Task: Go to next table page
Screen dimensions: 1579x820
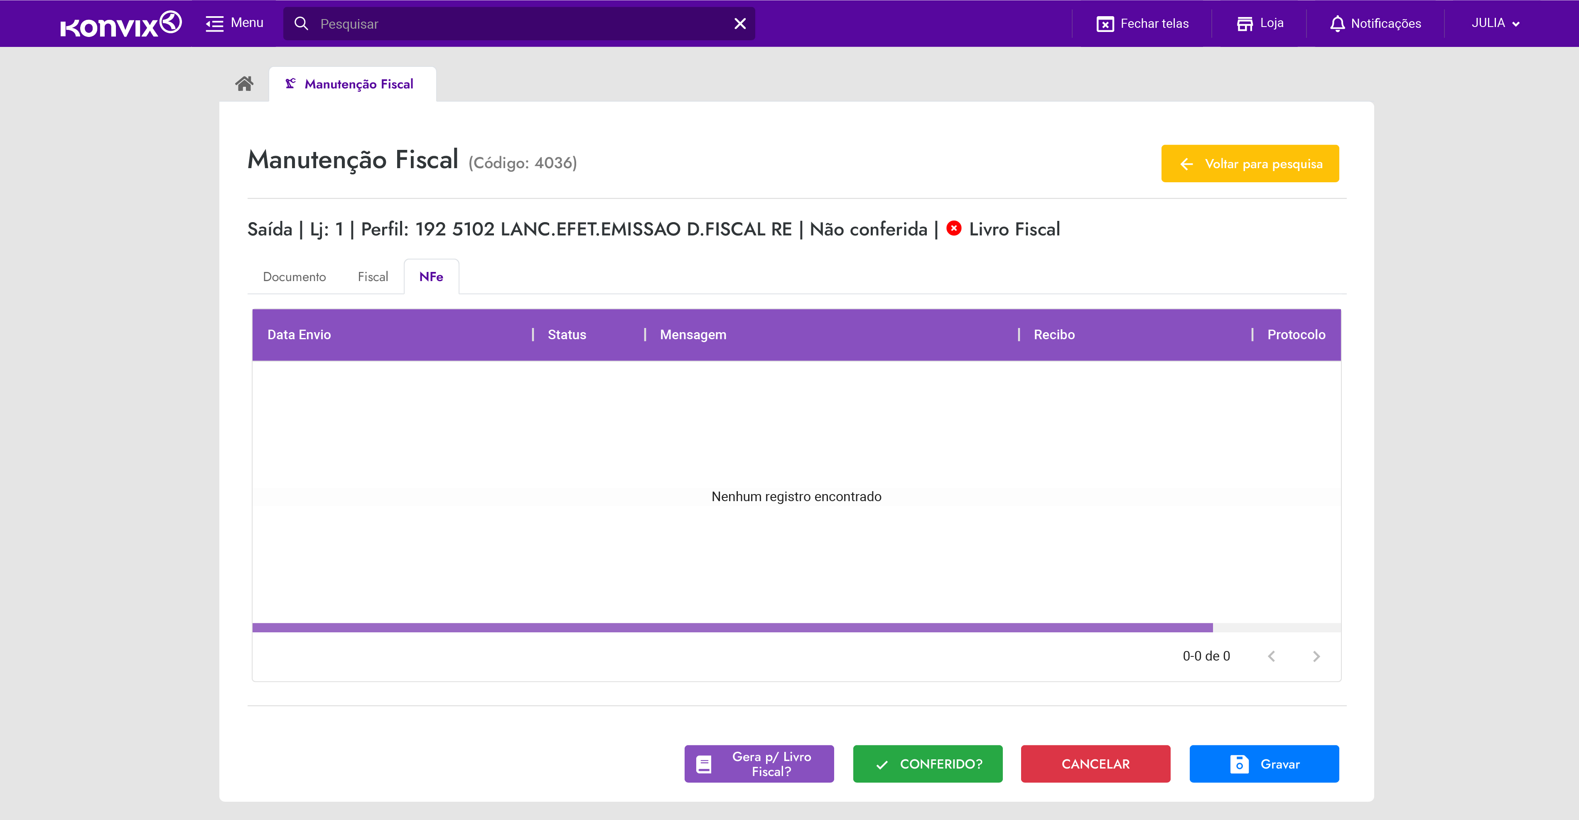Action: pos(1316,656)
